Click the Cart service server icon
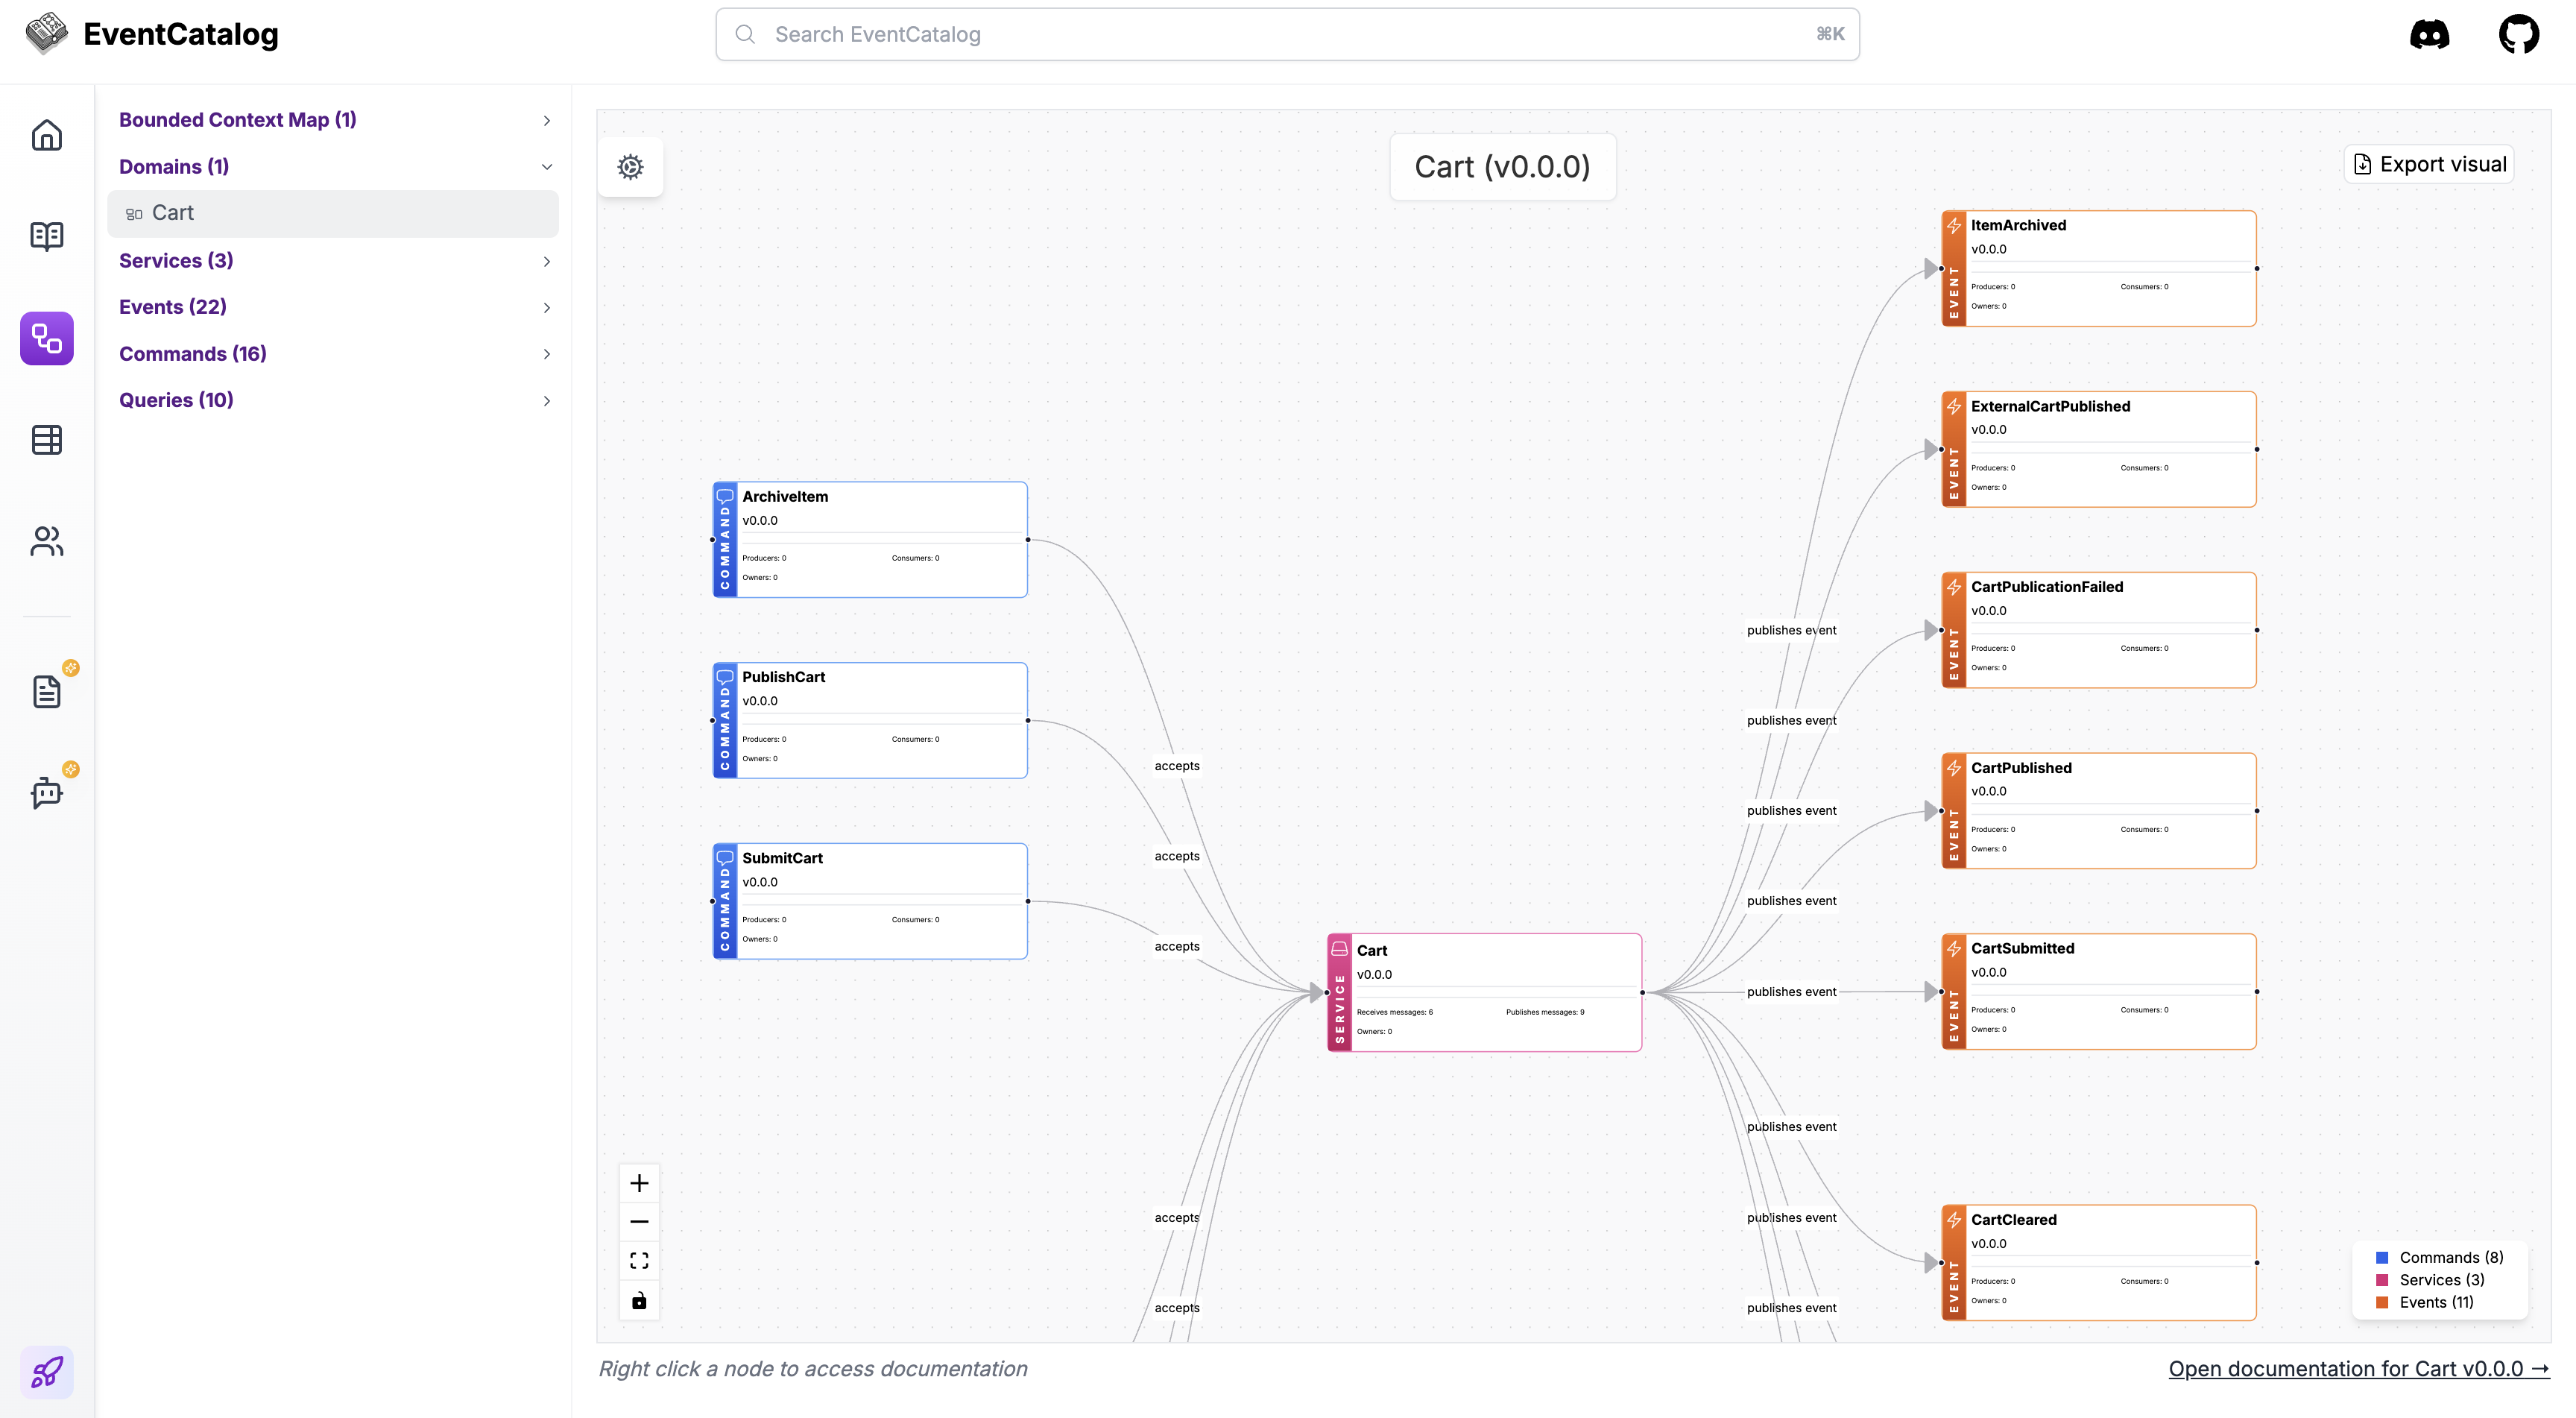This screenshot has height=1418, width=2576. click(1339, 949)
